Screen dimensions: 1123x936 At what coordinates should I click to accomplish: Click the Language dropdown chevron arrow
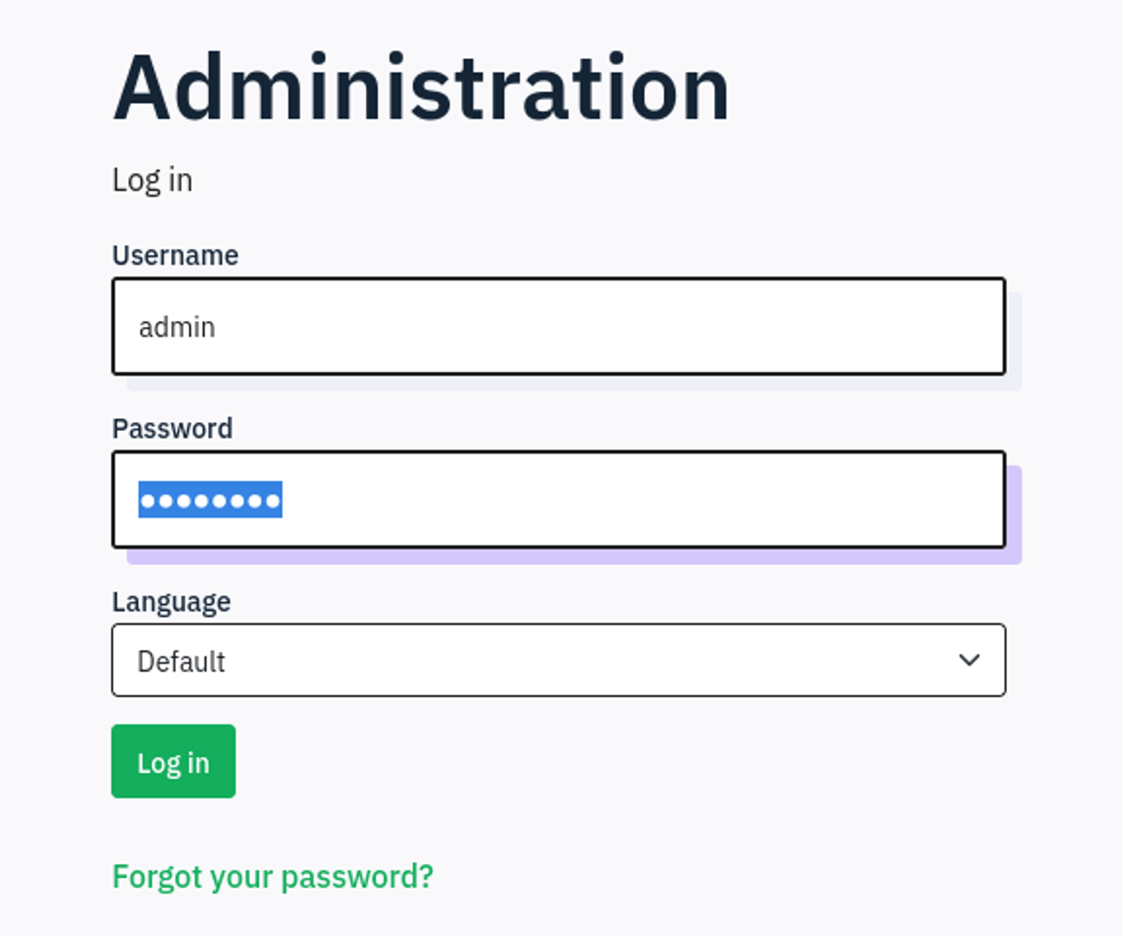pos(969,660)
